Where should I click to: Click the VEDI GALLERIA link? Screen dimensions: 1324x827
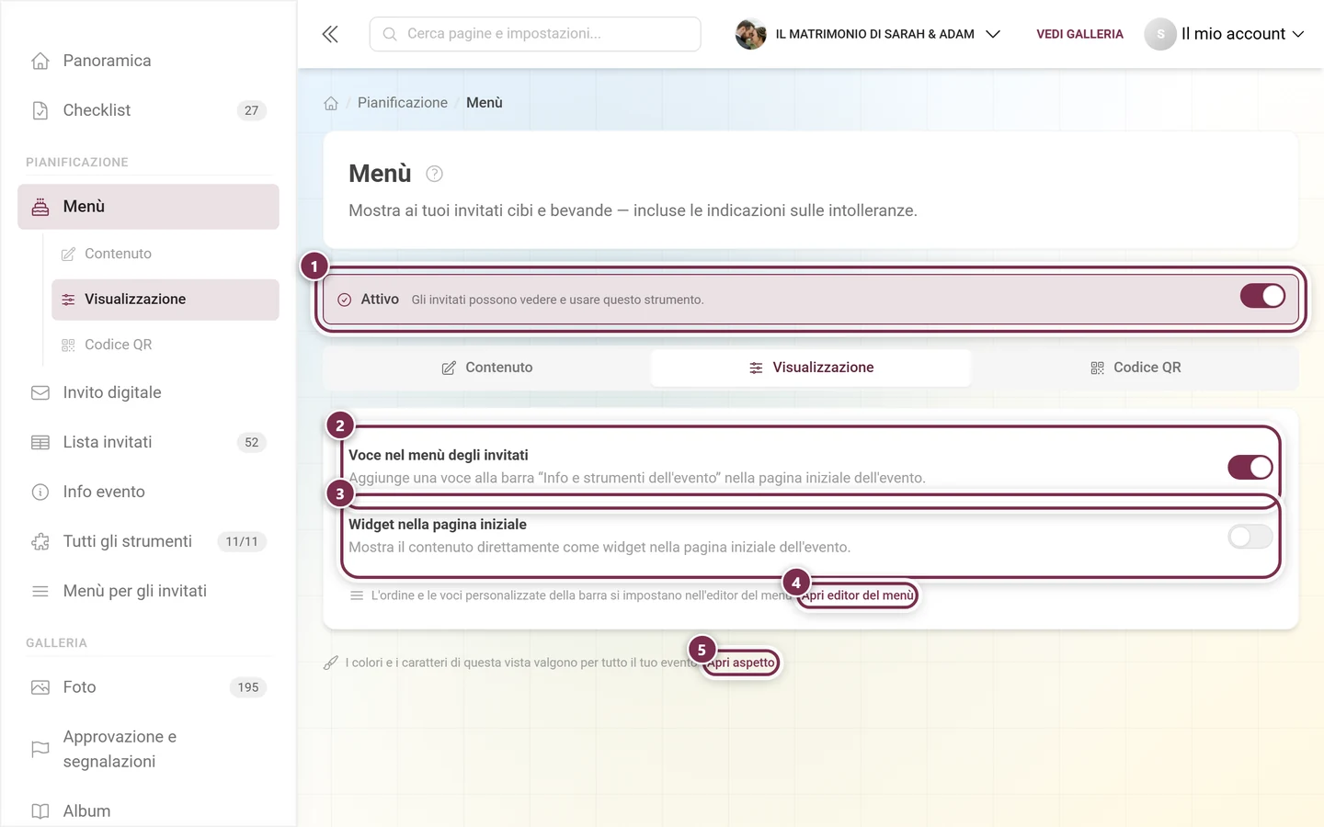pyautogui.click(x=1079, y=34)
